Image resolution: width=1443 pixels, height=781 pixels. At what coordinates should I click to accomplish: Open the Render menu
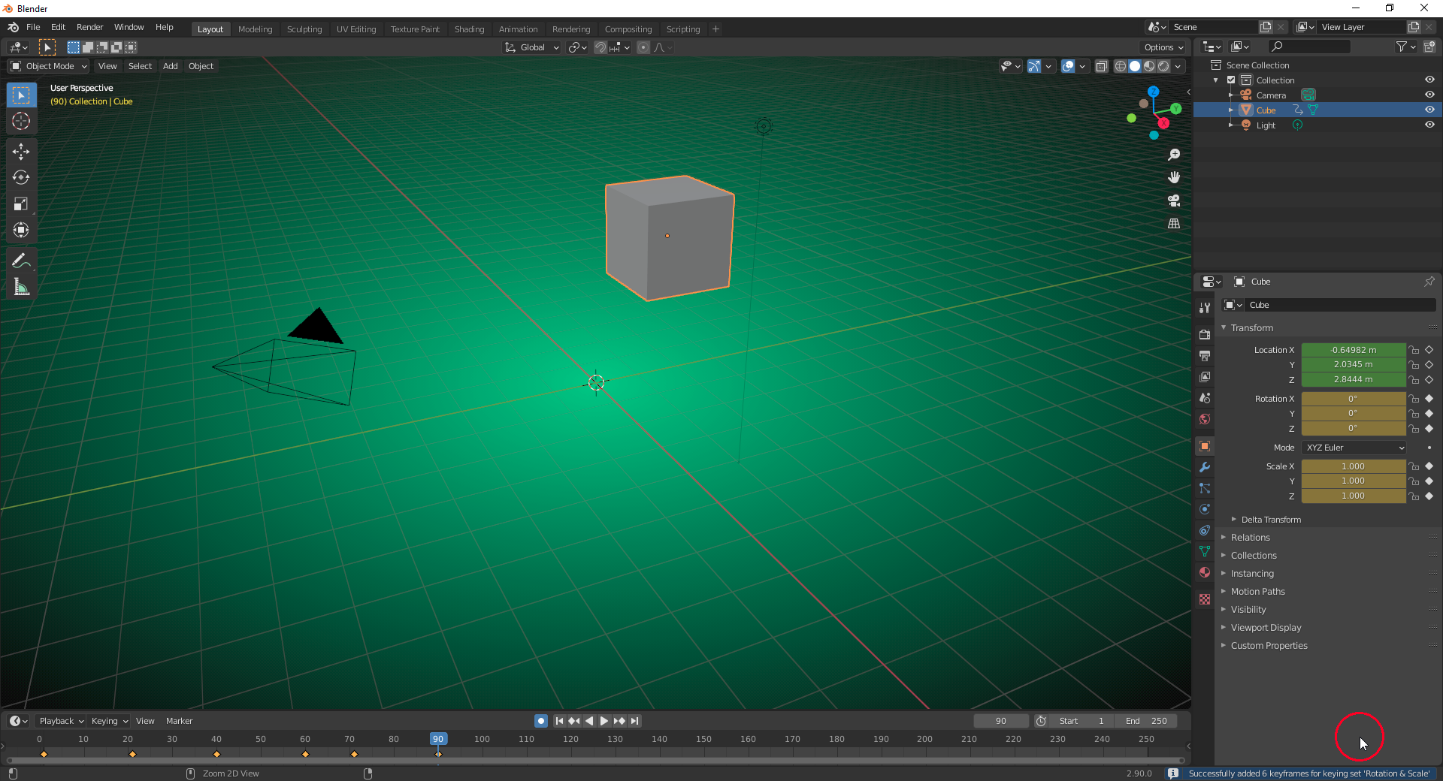tap(89, 27)
